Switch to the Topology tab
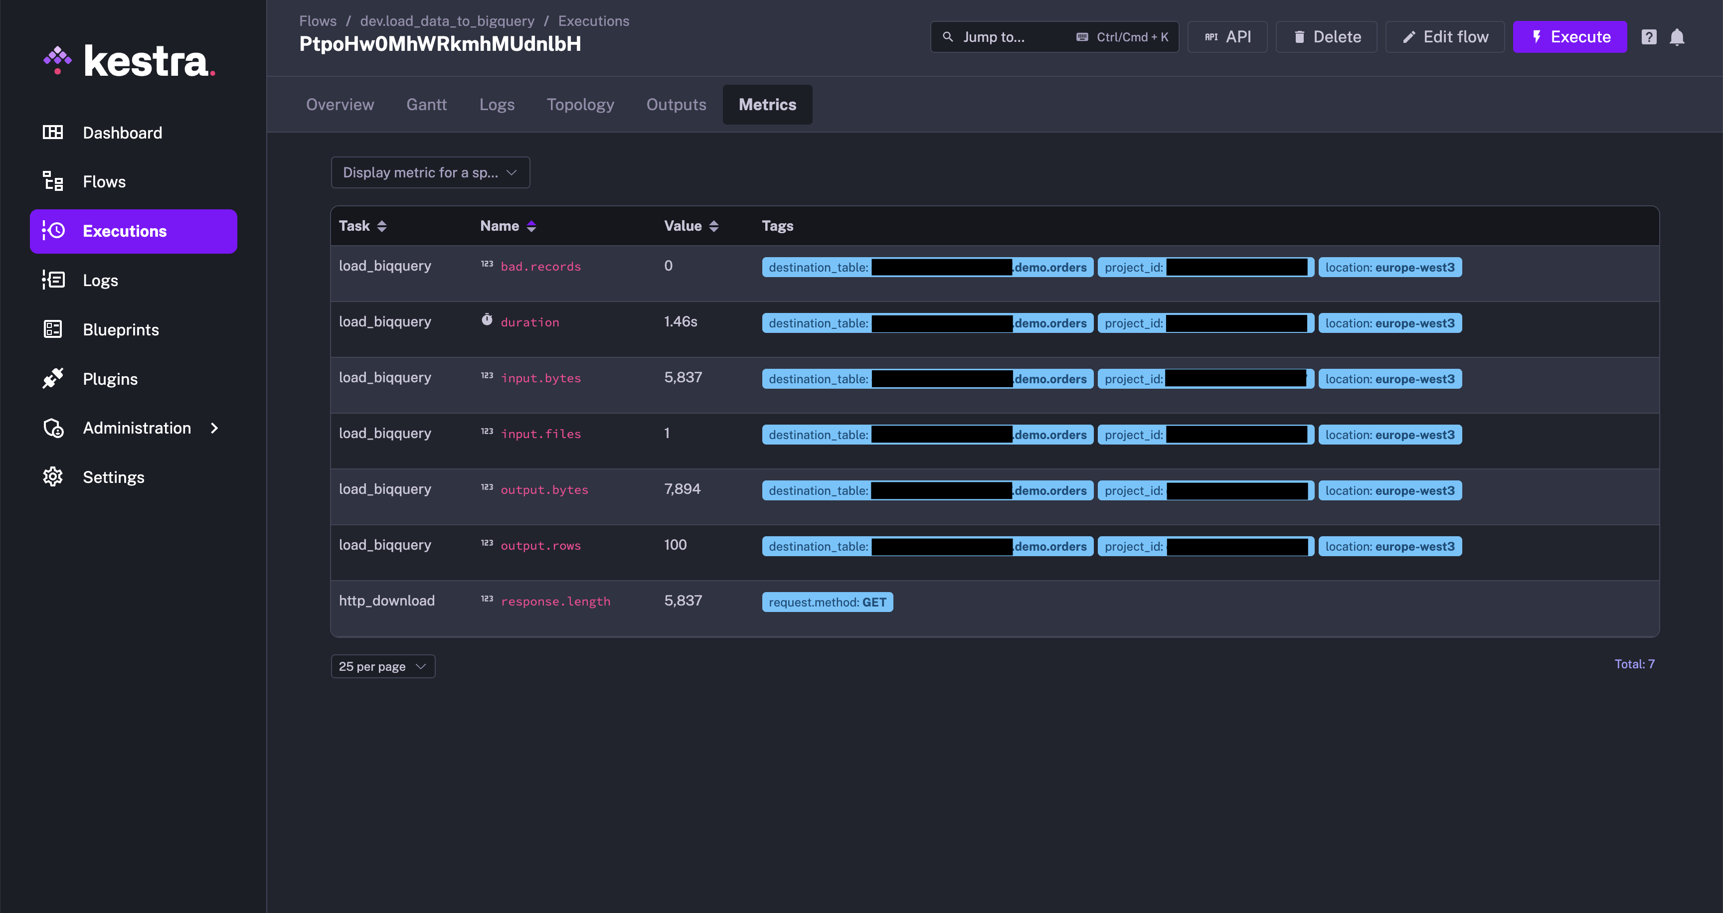 click(x=580, y=104)
